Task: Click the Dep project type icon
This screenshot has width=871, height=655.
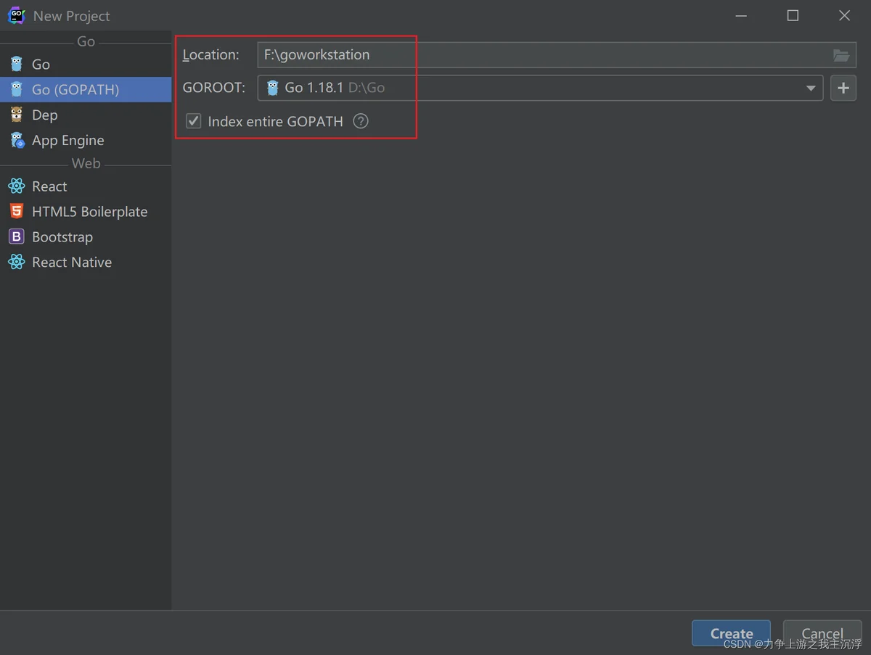Action: pyautogui.click(x=16, y=115)
